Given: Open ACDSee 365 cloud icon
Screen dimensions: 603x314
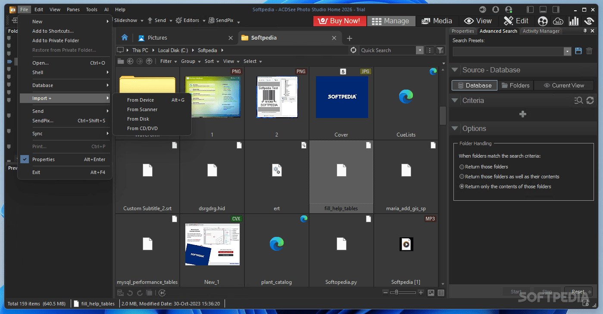Looking at the screenshot, I should coord(558,21).
